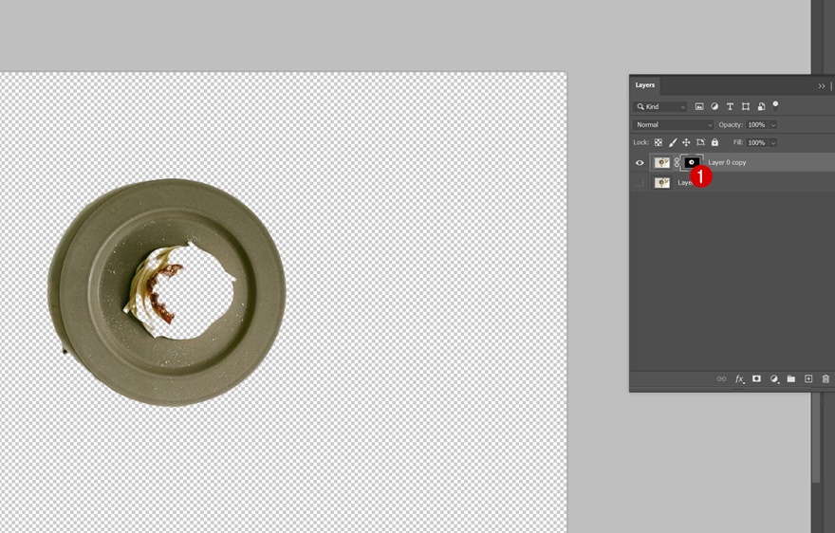
Task: Click the Opacity 100% value field
Action: click(756, 124)
